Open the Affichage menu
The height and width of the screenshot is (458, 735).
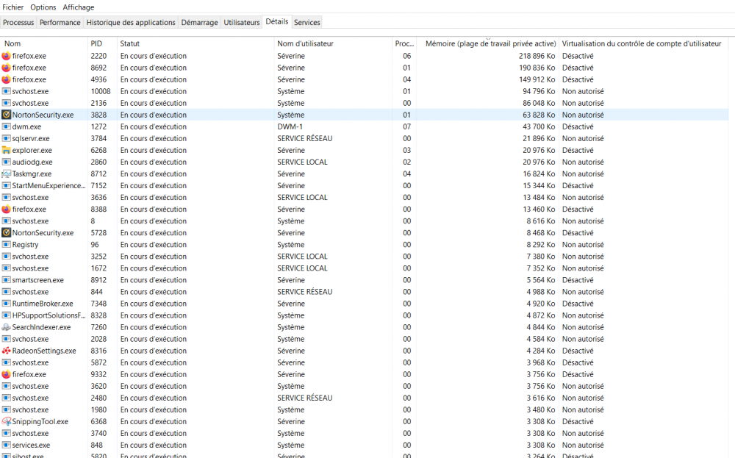point(78,7)
